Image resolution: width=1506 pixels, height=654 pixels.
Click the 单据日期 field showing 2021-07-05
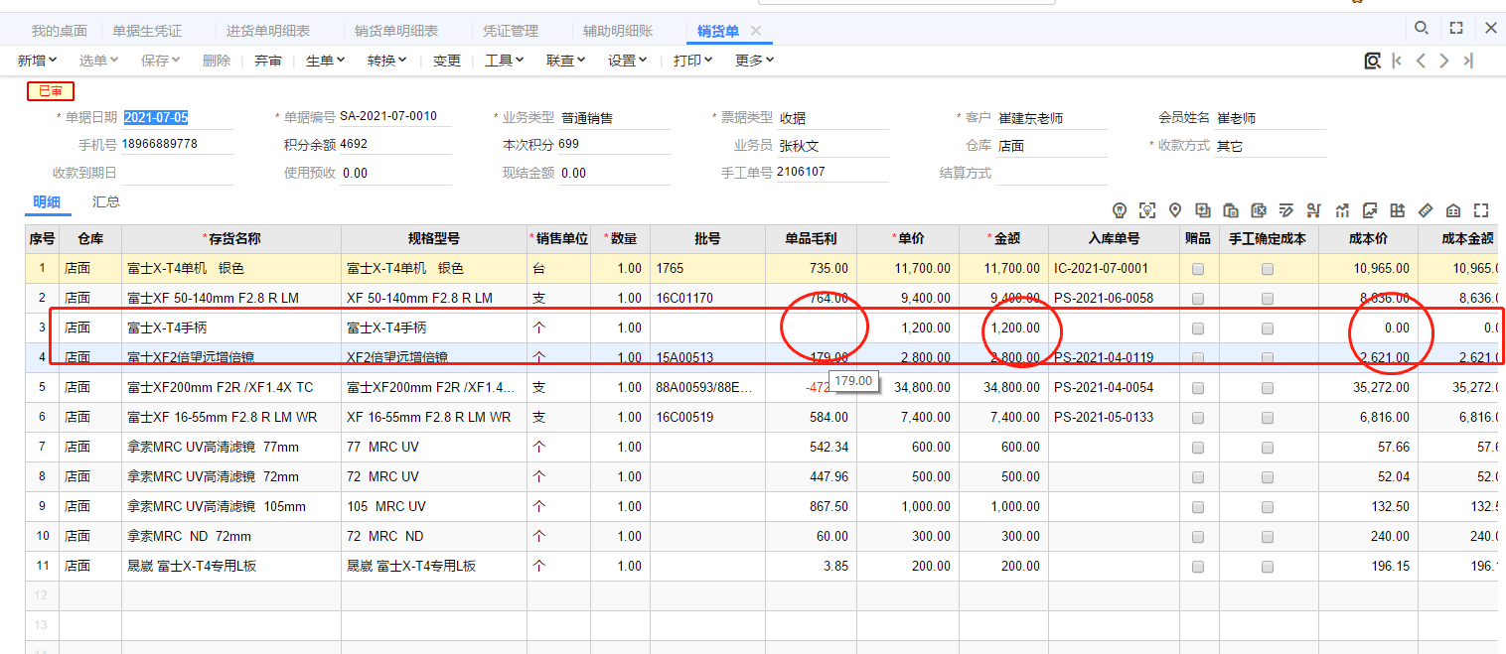click(x=178, y=118)
